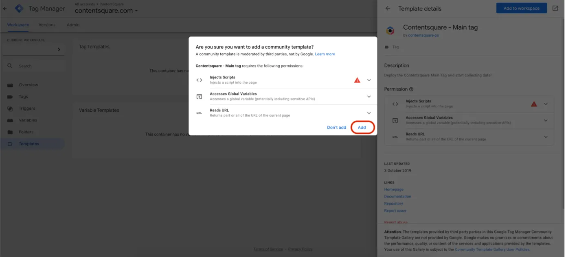The width and height of the screenshot is (566, 258).
Task: Click back arrow in Template details panel
Action: coord(388,9)
